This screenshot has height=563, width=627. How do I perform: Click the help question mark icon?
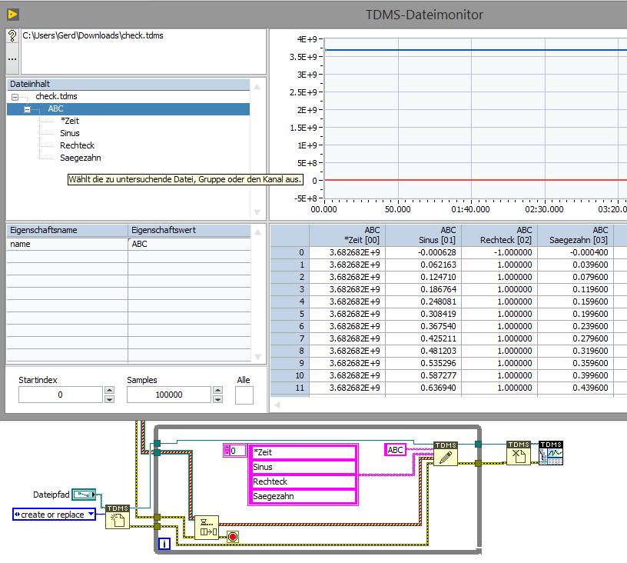coord(12,36)
